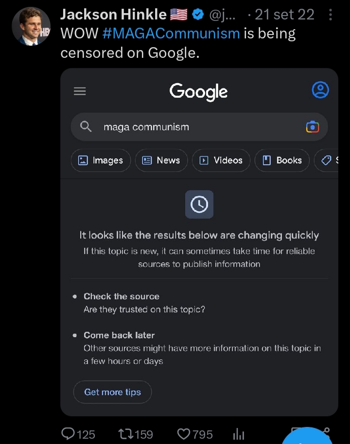Switch to the Books results tab
The image size is (350, 444).
282,160
